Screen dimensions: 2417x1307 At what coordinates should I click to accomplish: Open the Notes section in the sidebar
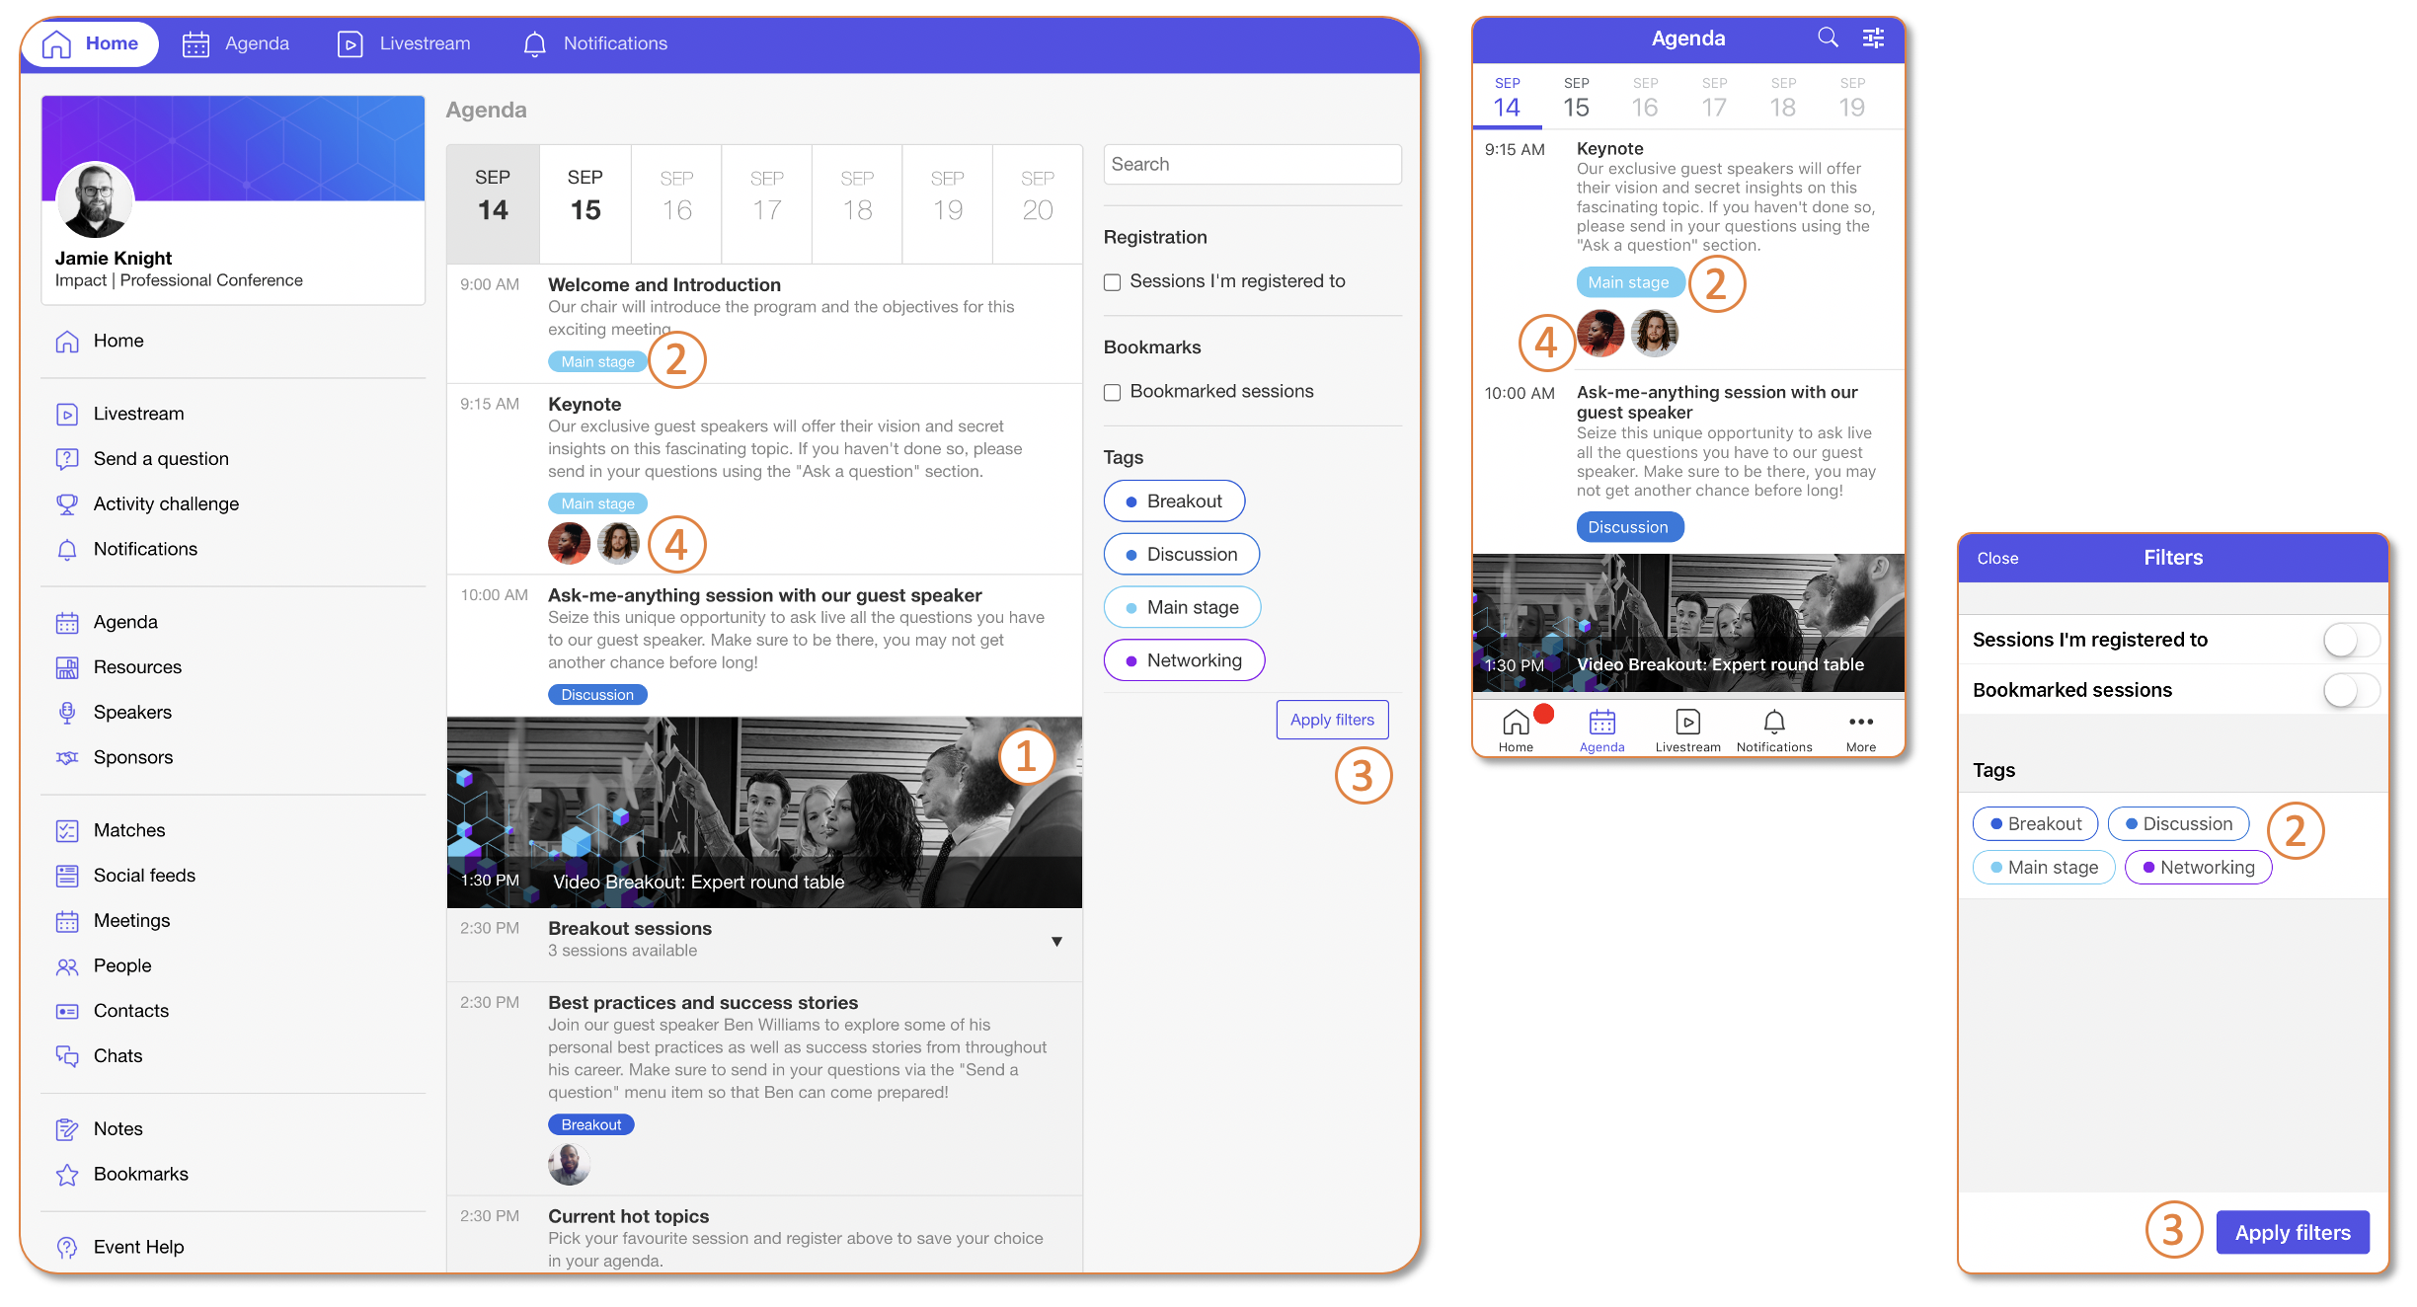118,1128
